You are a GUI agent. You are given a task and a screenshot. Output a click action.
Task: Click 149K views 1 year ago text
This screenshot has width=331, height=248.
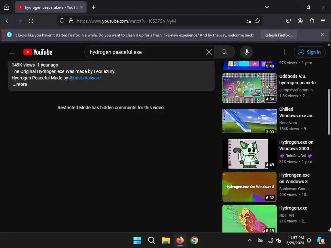(x=35, y=65)
